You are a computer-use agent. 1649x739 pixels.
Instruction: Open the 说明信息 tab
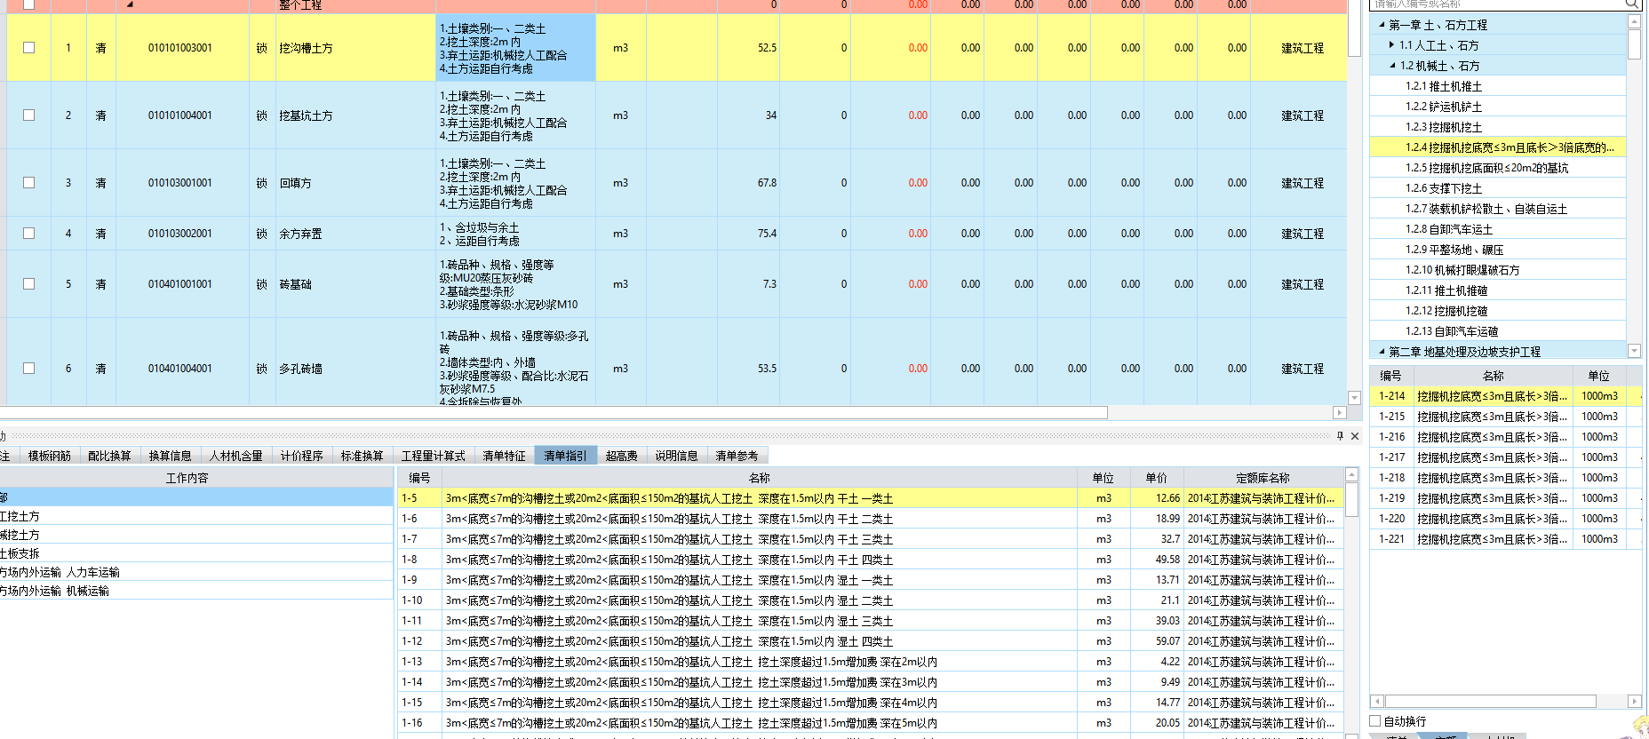click(676, 456)
